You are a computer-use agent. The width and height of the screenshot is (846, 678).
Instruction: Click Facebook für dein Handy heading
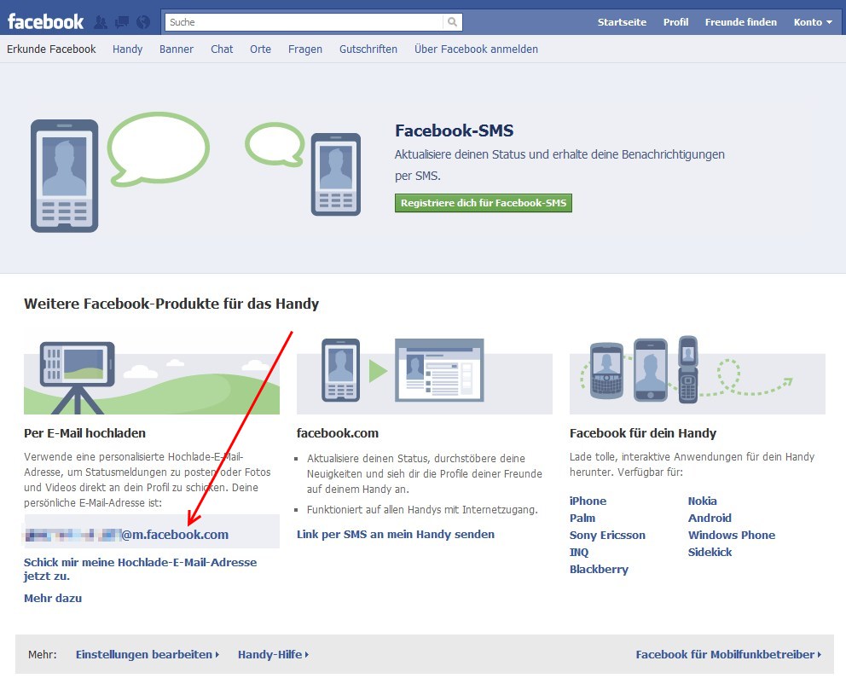coord(642,433)
